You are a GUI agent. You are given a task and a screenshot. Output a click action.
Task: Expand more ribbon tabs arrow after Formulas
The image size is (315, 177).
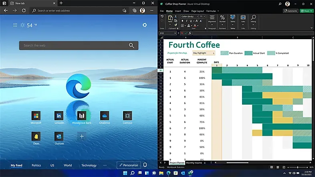(x=218, y=11)
